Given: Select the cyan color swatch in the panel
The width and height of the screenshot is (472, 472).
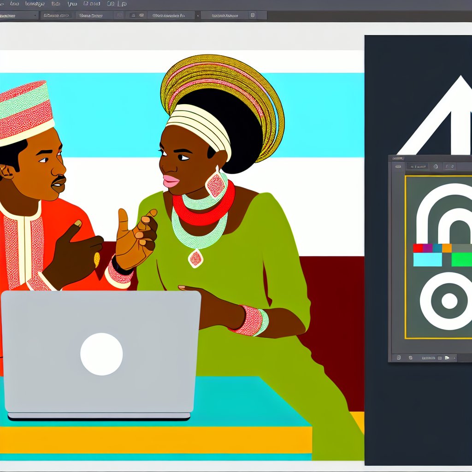Looking at the screenshot, I should (x=427, y=260).
